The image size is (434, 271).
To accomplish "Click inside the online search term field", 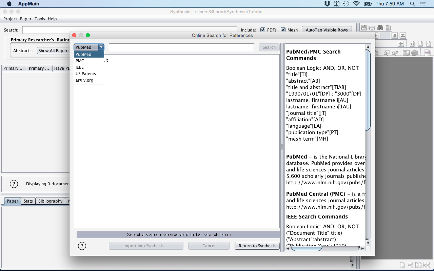I will click(181, 47).
